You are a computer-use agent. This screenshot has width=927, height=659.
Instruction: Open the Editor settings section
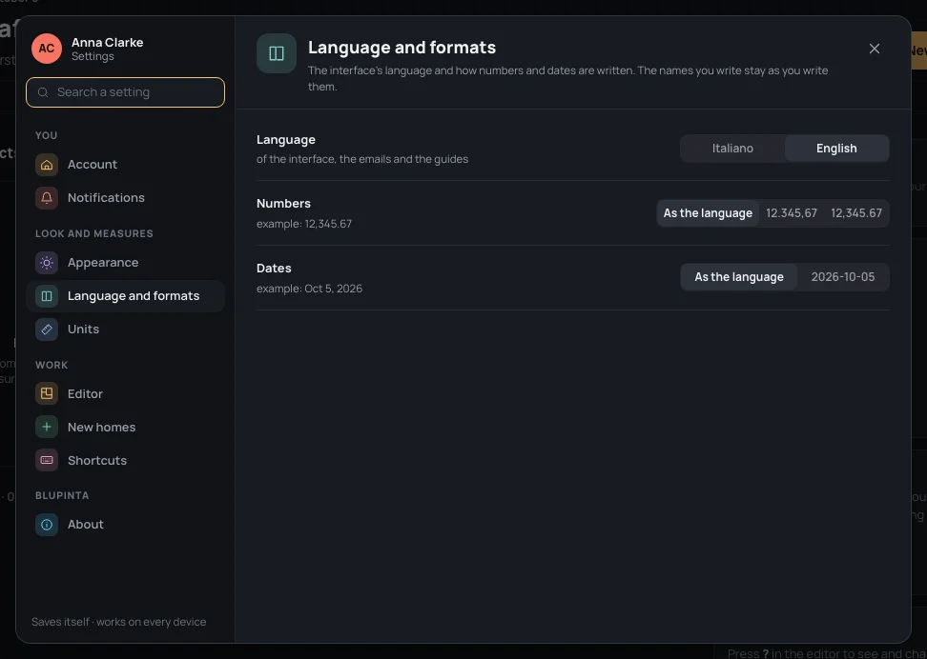[x=125, y=394]
